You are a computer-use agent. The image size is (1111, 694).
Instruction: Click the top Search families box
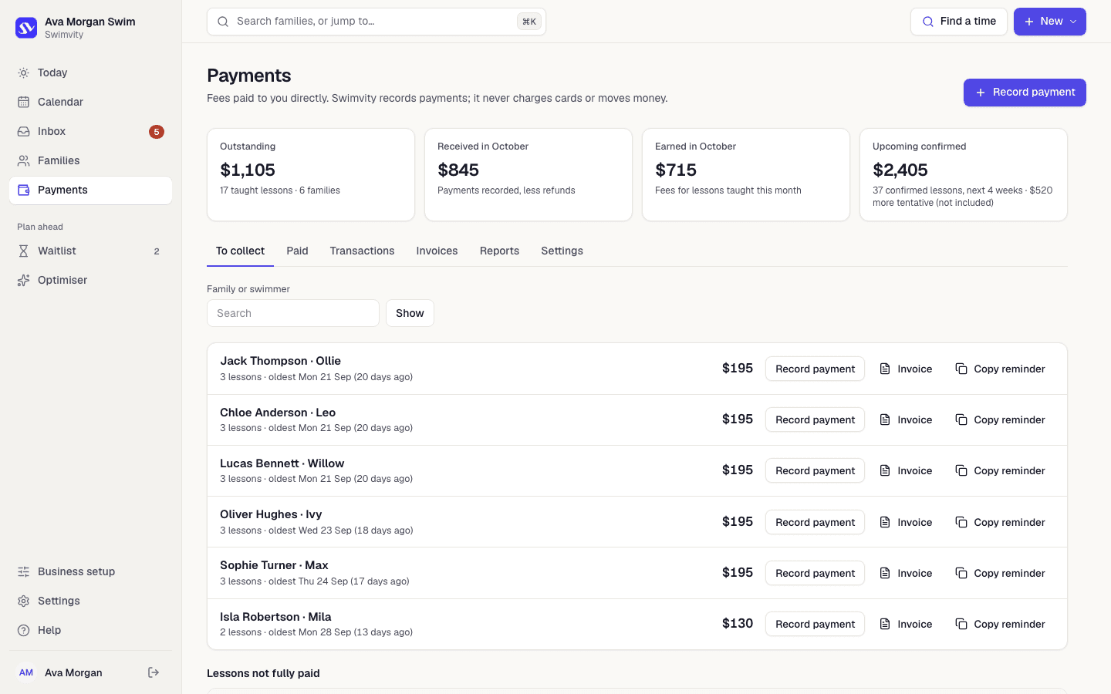pyautogui.click(x=377, y=22)
